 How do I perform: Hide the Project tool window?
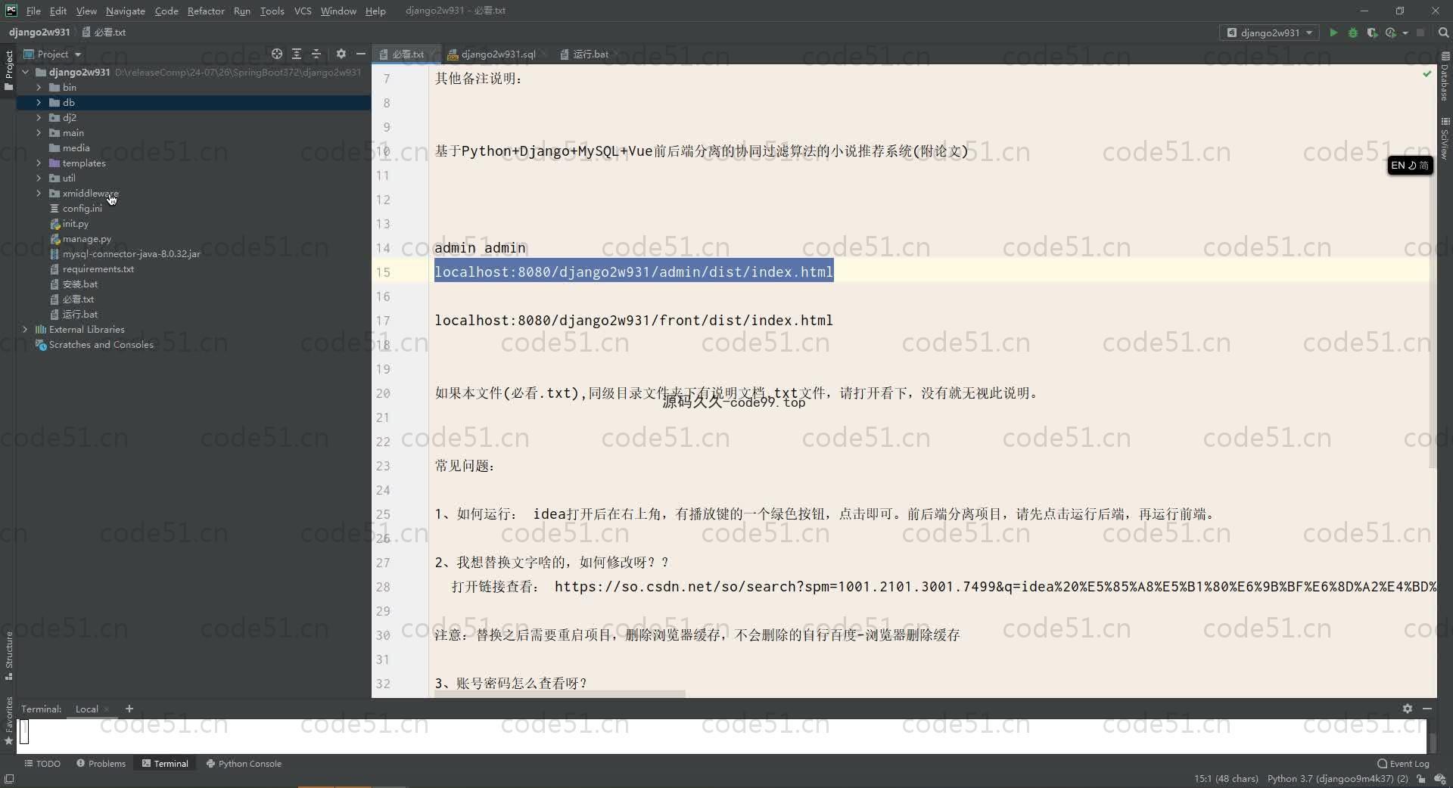coord(361,54)
